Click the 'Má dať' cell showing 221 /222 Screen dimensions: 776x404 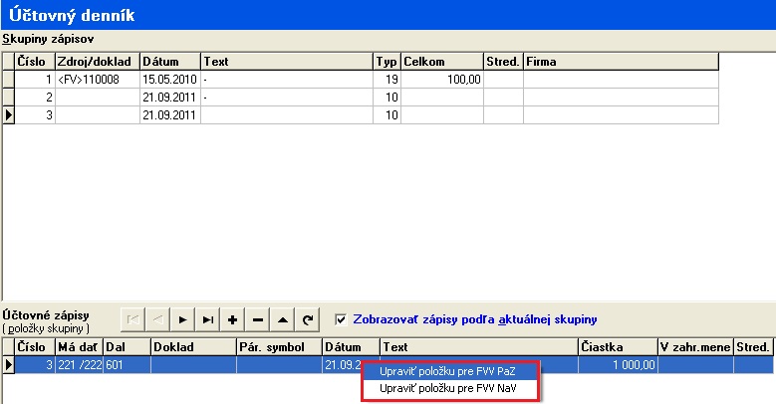[80, 365]
